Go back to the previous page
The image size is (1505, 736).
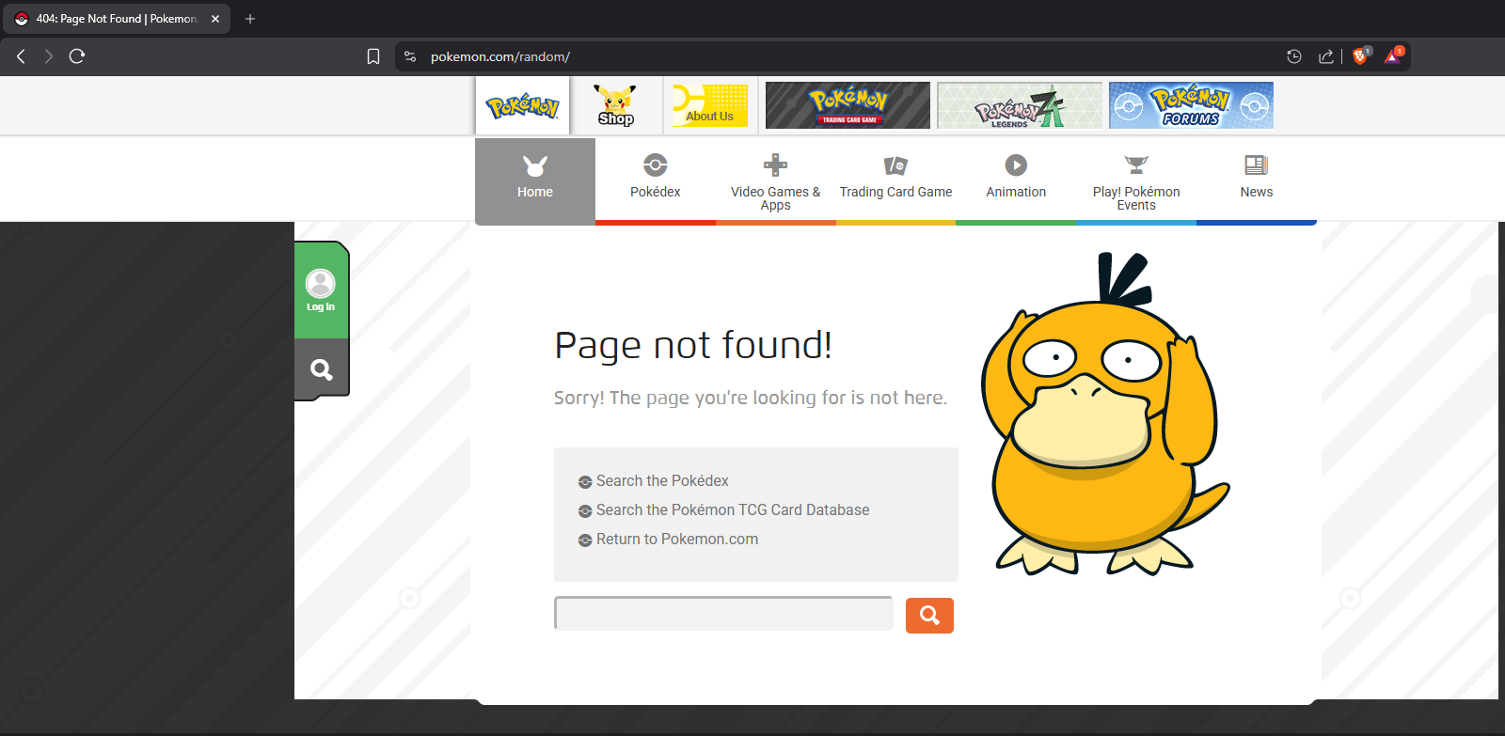[x=21, y=56]
